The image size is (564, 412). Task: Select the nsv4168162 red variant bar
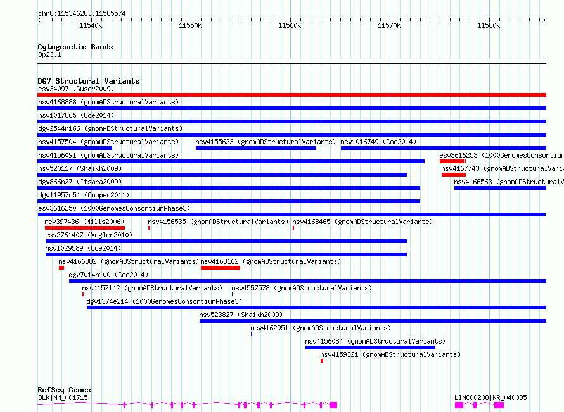coord(221,268)
